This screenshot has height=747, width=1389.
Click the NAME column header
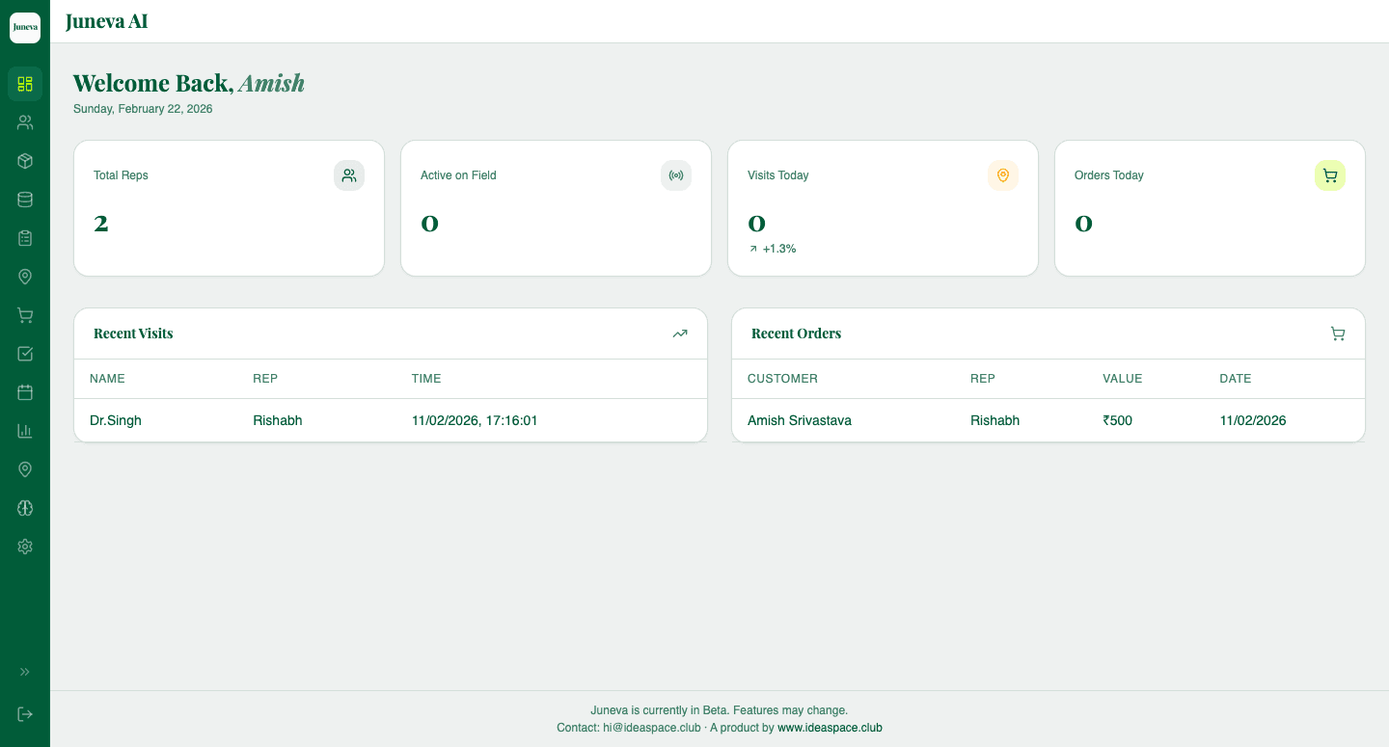click(107, 379)
